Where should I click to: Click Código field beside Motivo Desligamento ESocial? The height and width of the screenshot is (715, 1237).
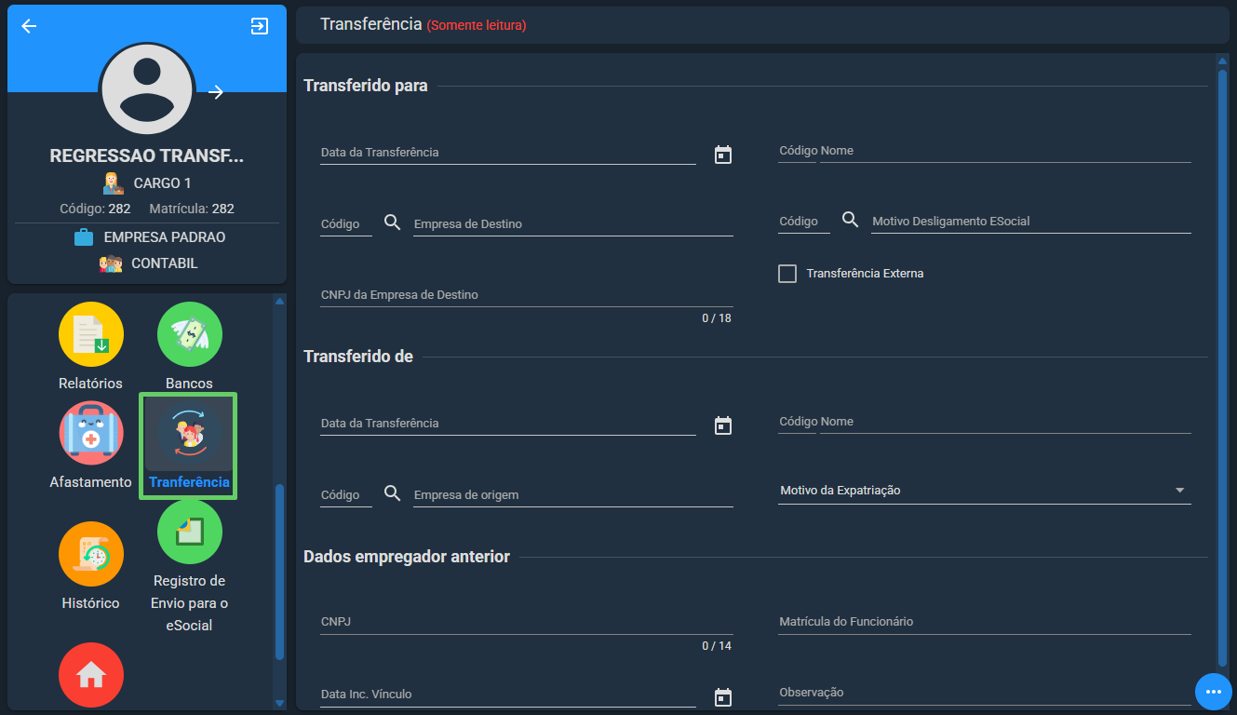[x=804, y=222]
